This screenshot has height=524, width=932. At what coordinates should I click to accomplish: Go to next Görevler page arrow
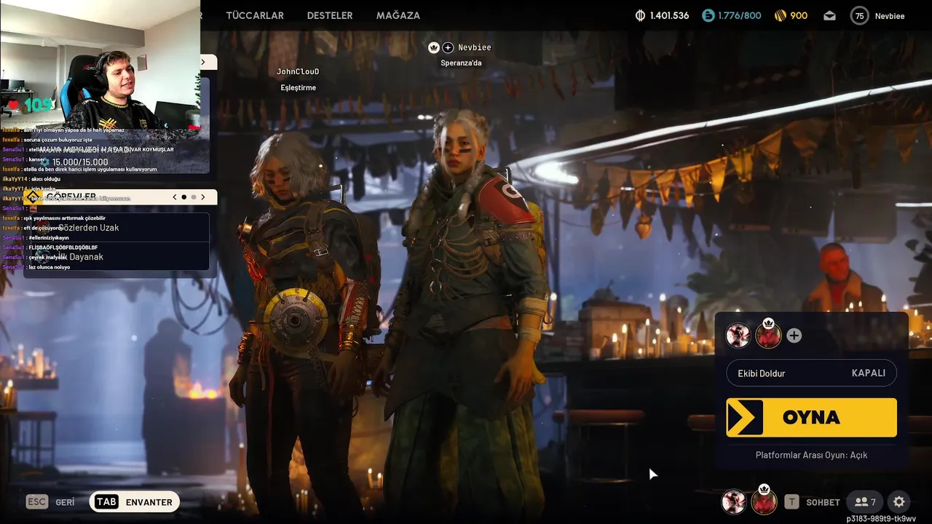203,197
